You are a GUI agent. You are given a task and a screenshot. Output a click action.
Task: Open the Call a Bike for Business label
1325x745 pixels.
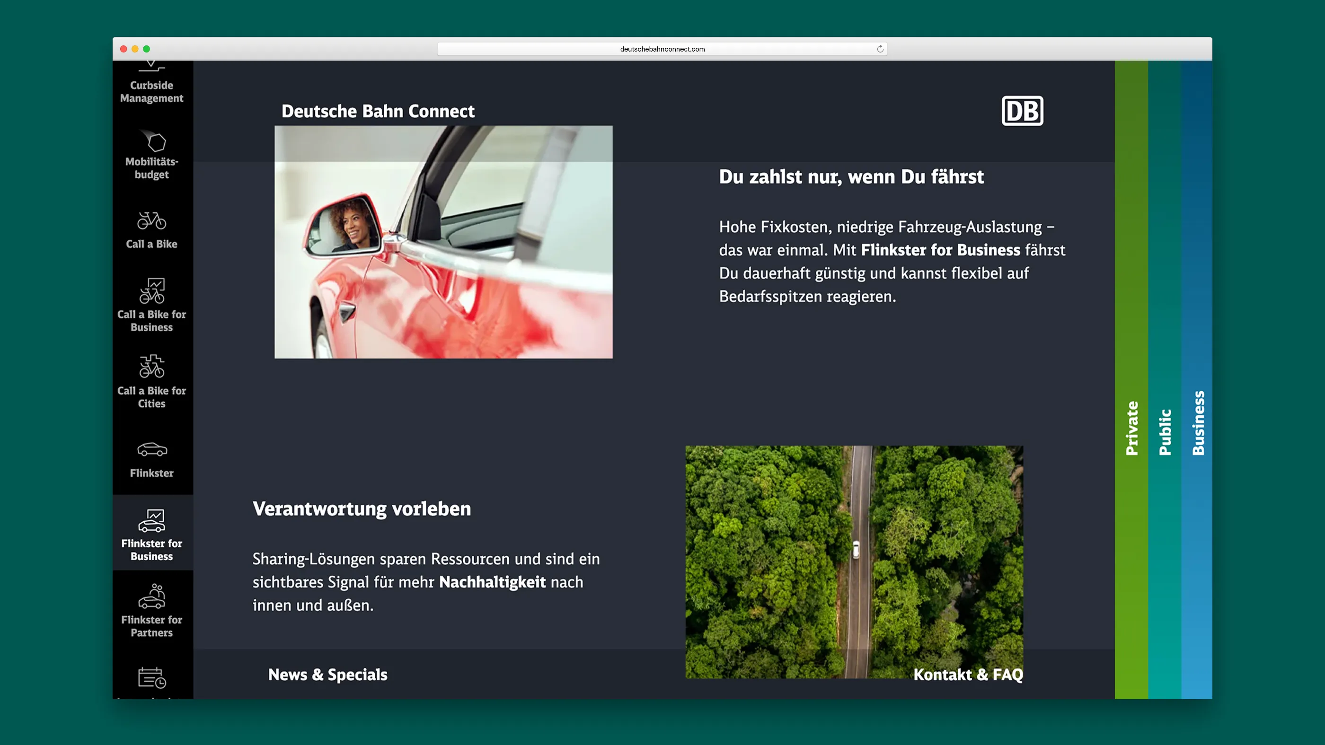click(152, 321)
